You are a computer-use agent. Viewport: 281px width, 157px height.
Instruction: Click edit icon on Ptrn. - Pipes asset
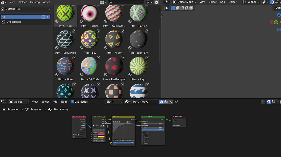pyautogui.click(x=74, y=58)
